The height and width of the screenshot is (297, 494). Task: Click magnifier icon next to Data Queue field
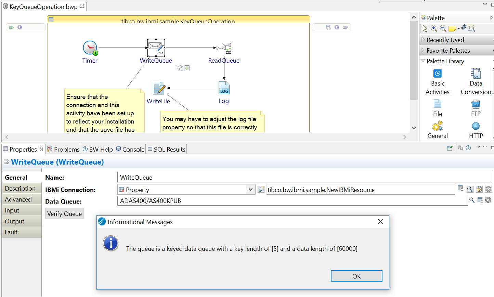[472, 200]
